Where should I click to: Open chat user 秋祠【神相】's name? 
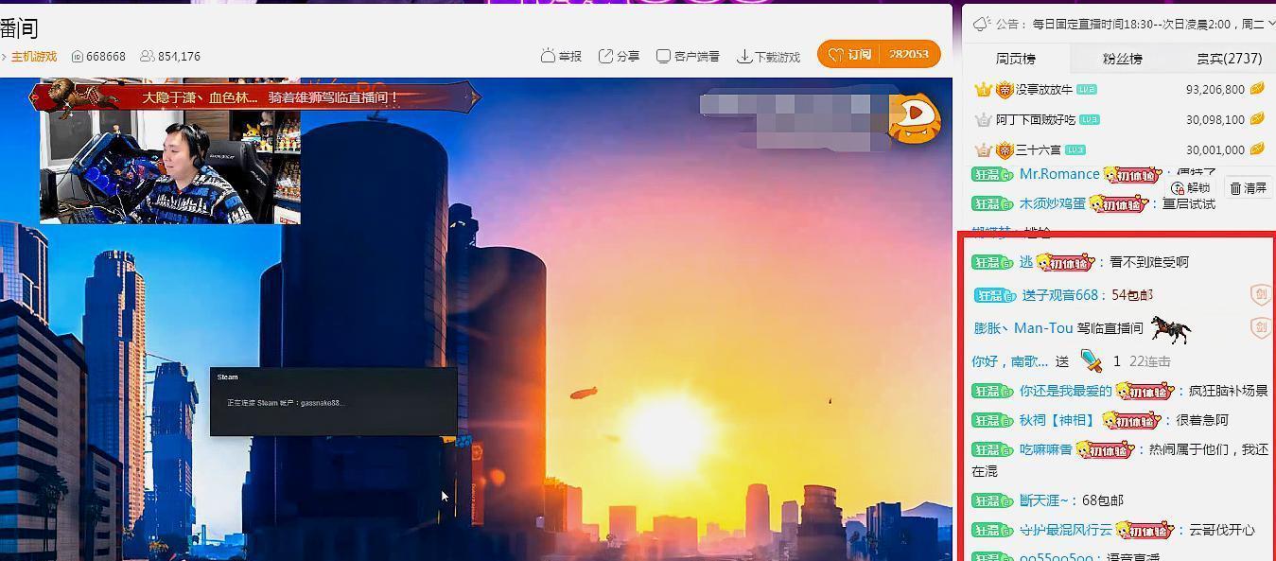1059,420
